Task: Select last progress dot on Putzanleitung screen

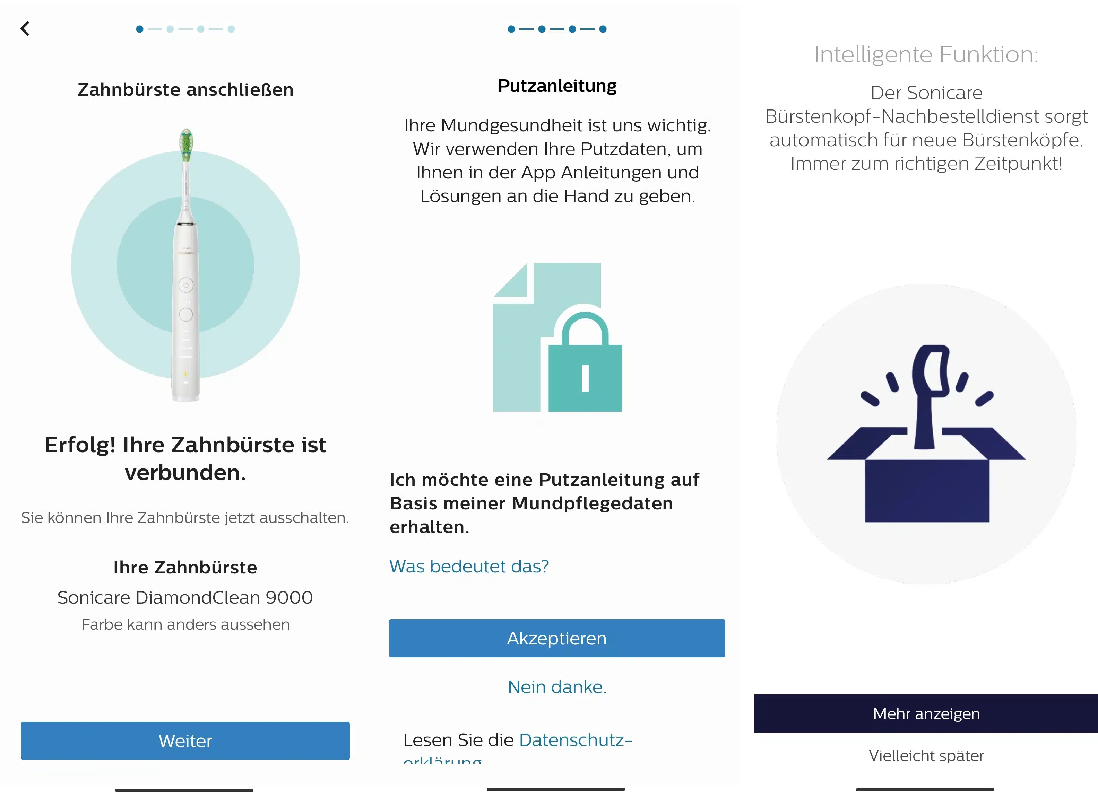Action: pos(603,29)
